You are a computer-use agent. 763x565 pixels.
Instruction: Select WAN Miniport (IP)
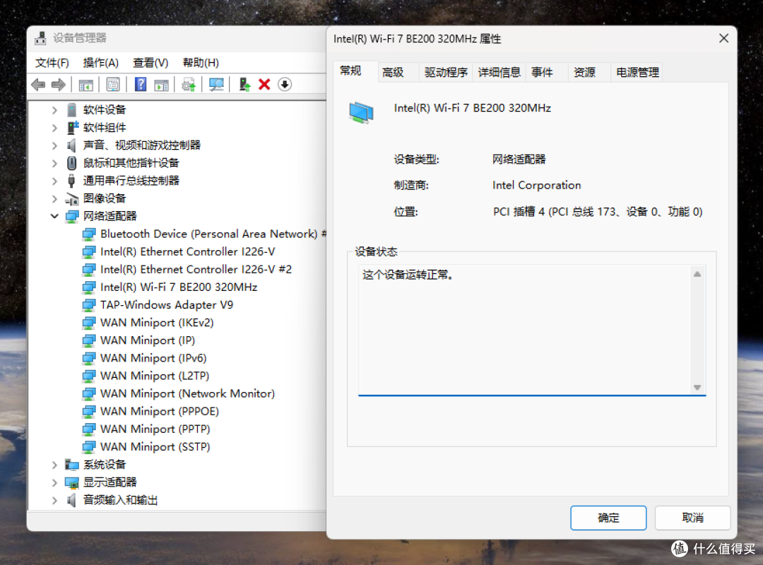[148, 340]
